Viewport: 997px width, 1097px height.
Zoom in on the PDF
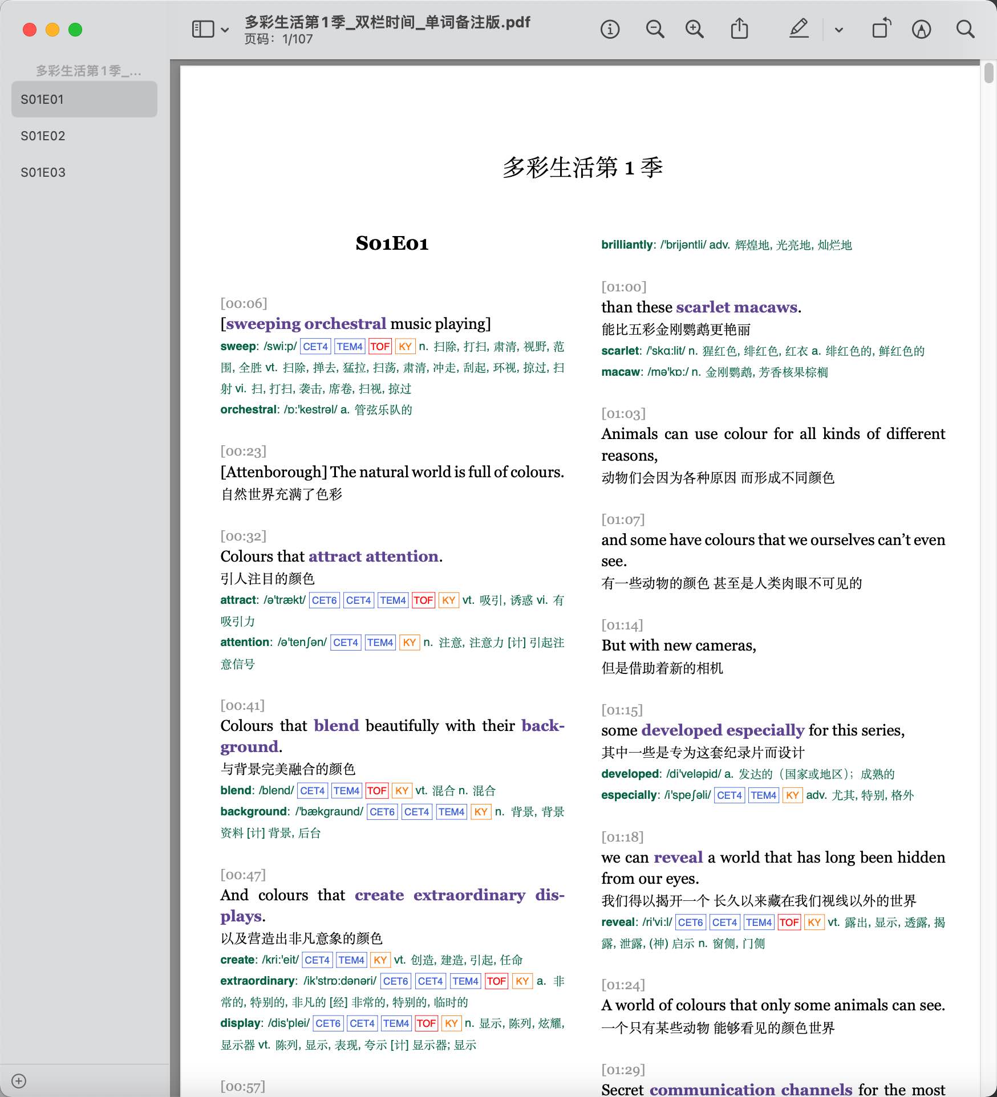click(694, 29)
